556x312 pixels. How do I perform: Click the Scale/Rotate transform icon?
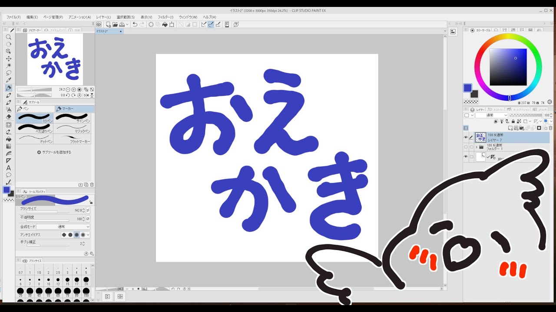pyautogui.click(x=172, y=25)
